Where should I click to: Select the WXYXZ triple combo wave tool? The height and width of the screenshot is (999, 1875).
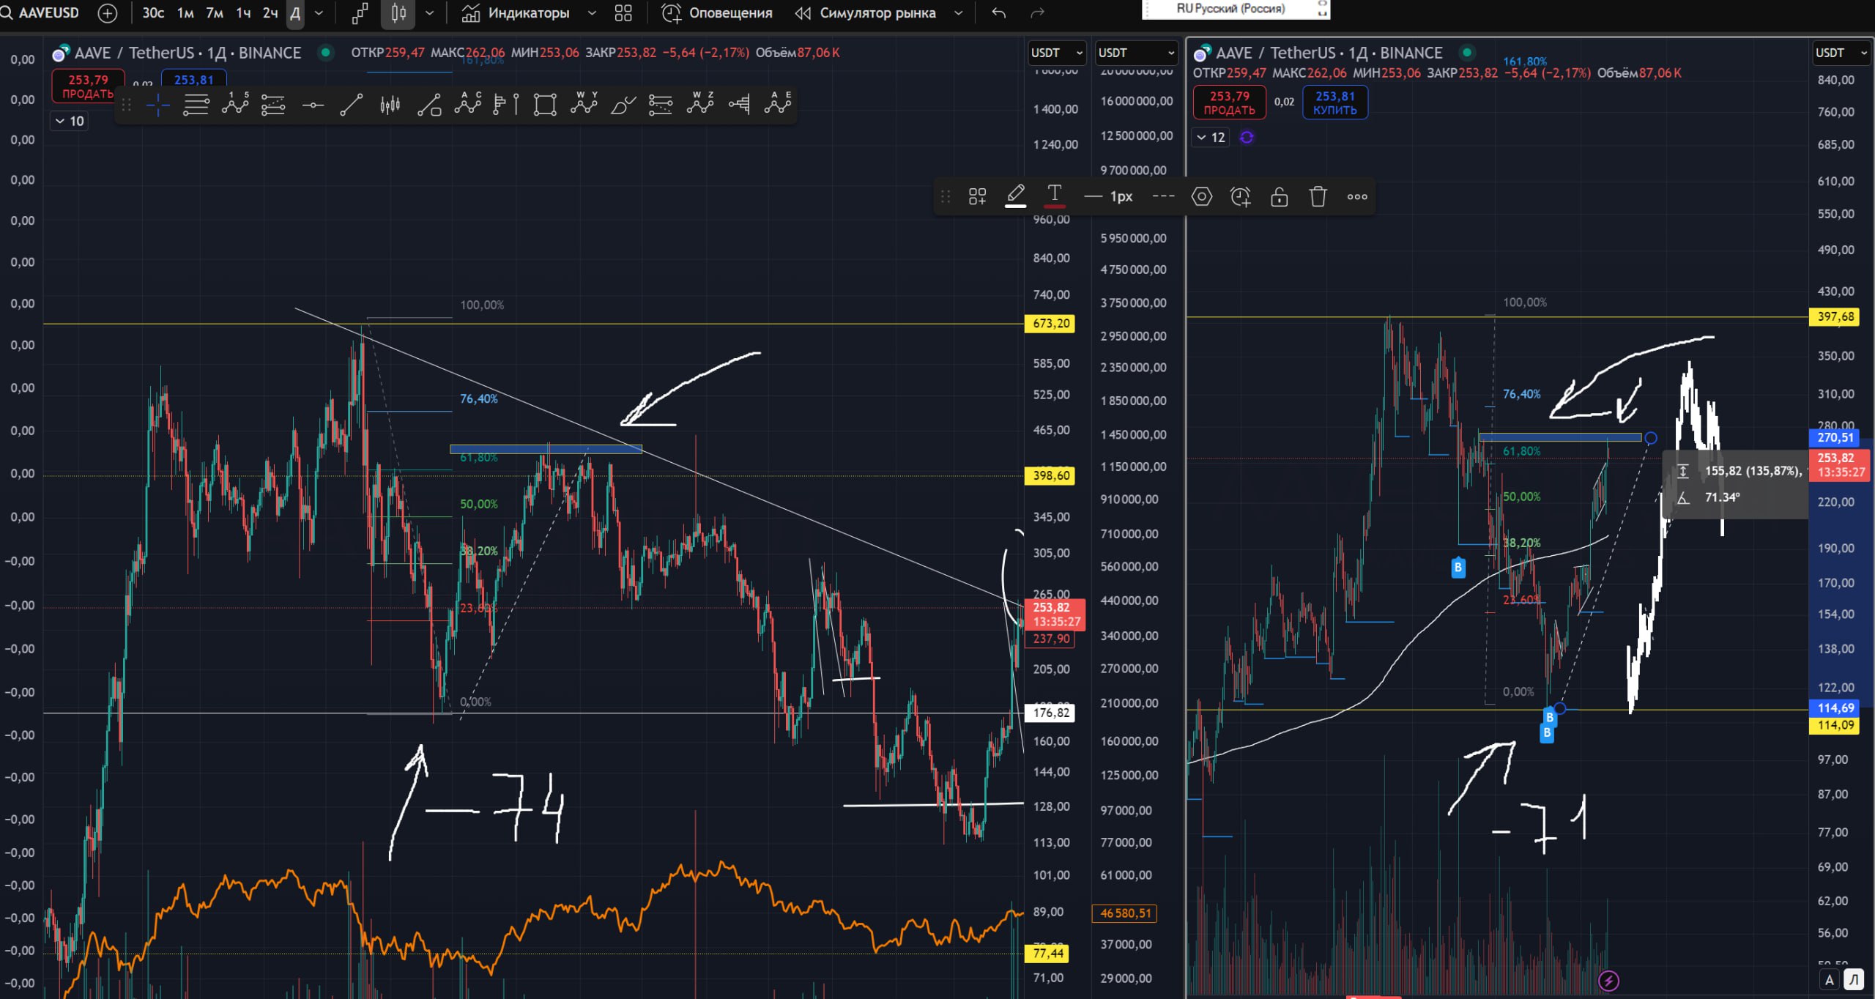[700, 105]
